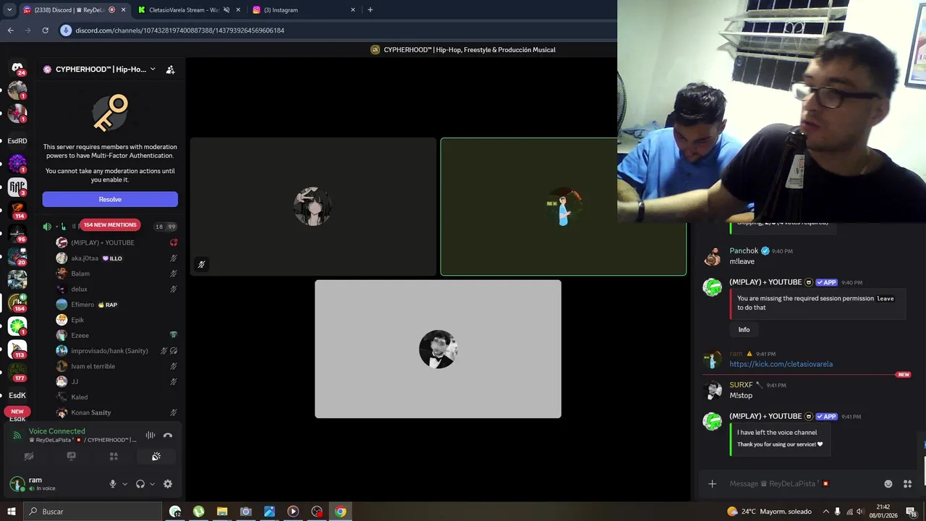Open soundboard icon in voice panel
Image resolution: width=926 pixels, height=521 pixels.
click(x=156, y=457)
